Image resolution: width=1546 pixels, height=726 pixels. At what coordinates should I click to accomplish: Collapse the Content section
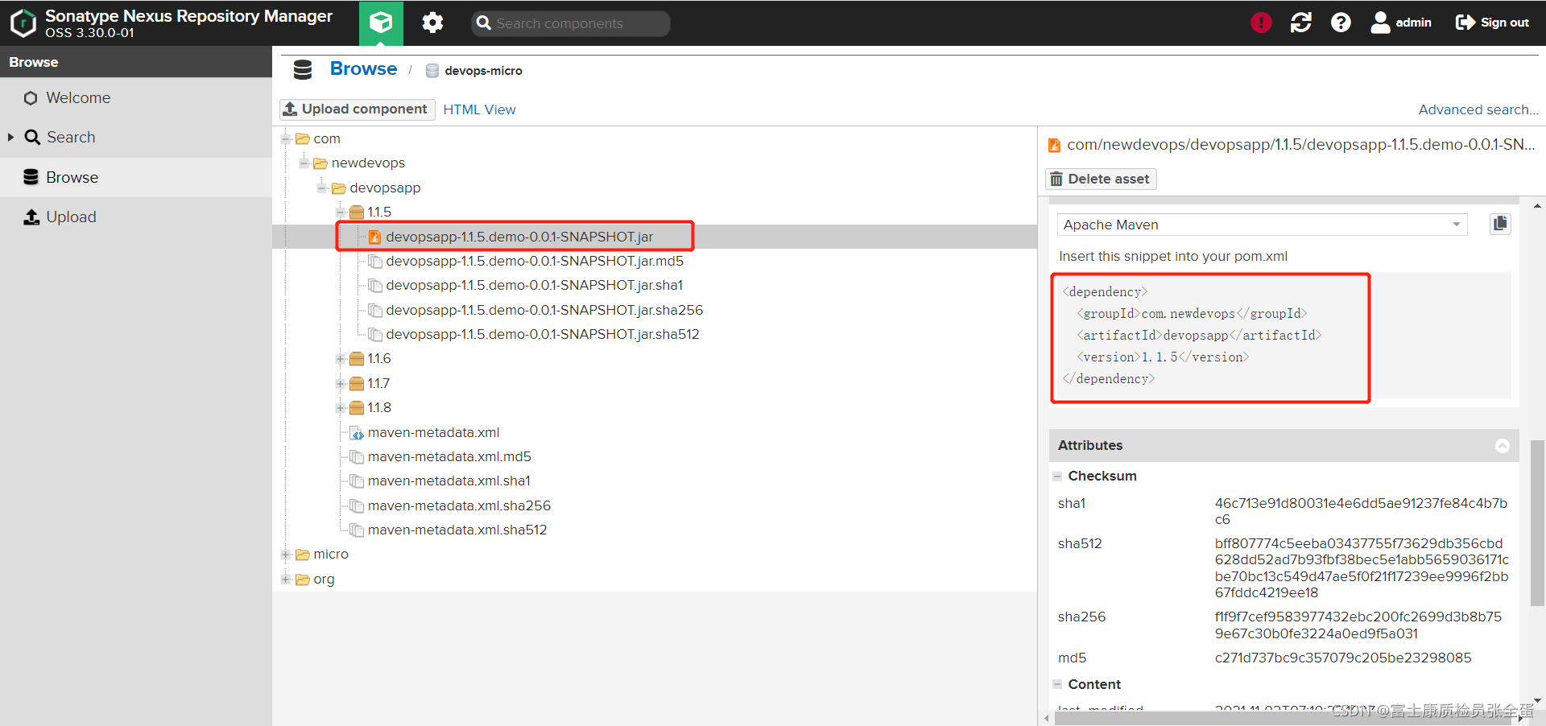[1057, 684]
